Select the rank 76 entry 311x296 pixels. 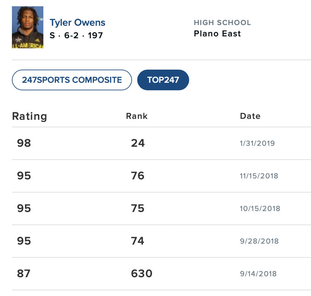click(138, 176)
